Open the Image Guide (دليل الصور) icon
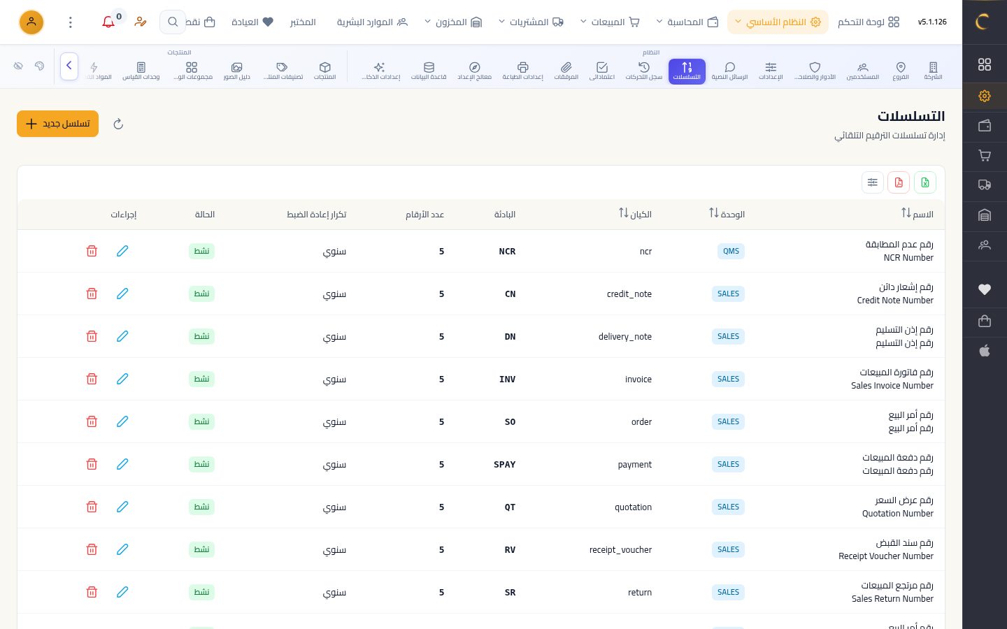1007x629 pixels. [x=237, y=71]
